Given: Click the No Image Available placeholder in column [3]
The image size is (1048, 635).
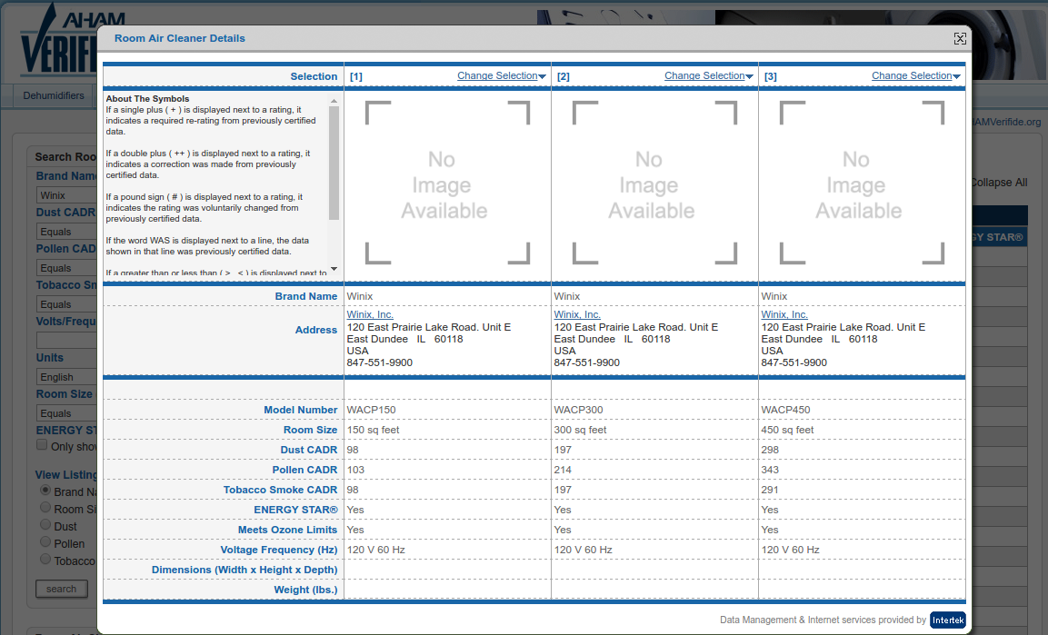Looking at the screenshot, I should click(862, 183).
